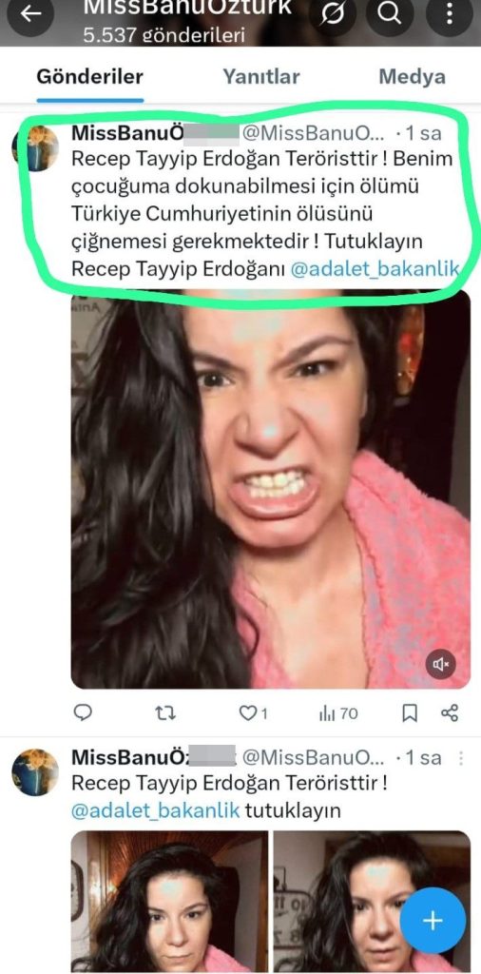Screen dimensions: 481x974
Task: Compose a new post with plus button
Action: [433, 920]
